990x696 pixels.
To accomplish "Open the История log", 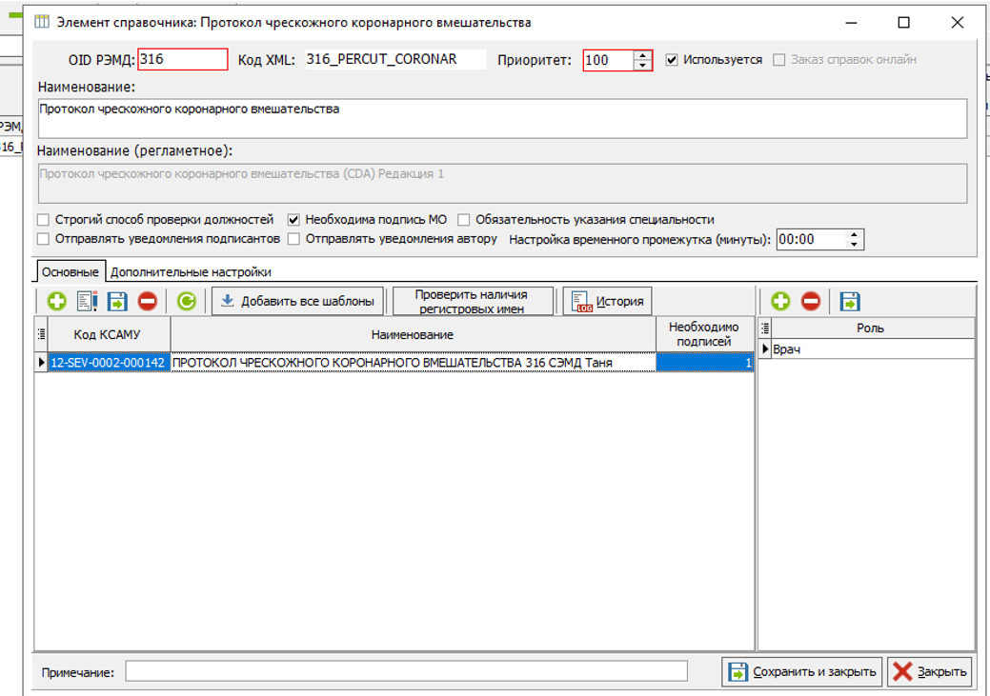I will [x=607, y=301].
